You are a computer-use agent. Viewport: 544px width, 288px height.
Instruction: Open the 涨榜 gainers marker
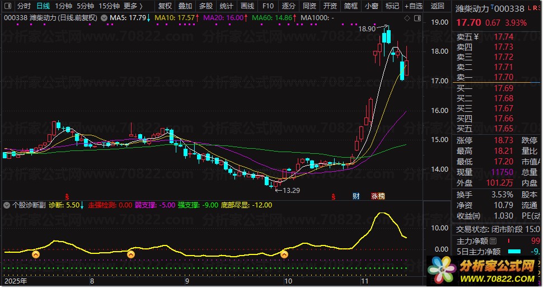tap(378, 196)
